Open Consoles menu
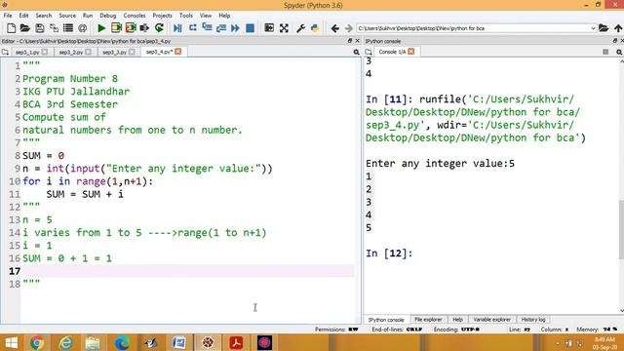The width and height of the screenshot is (624, 351). coord(135,16)
